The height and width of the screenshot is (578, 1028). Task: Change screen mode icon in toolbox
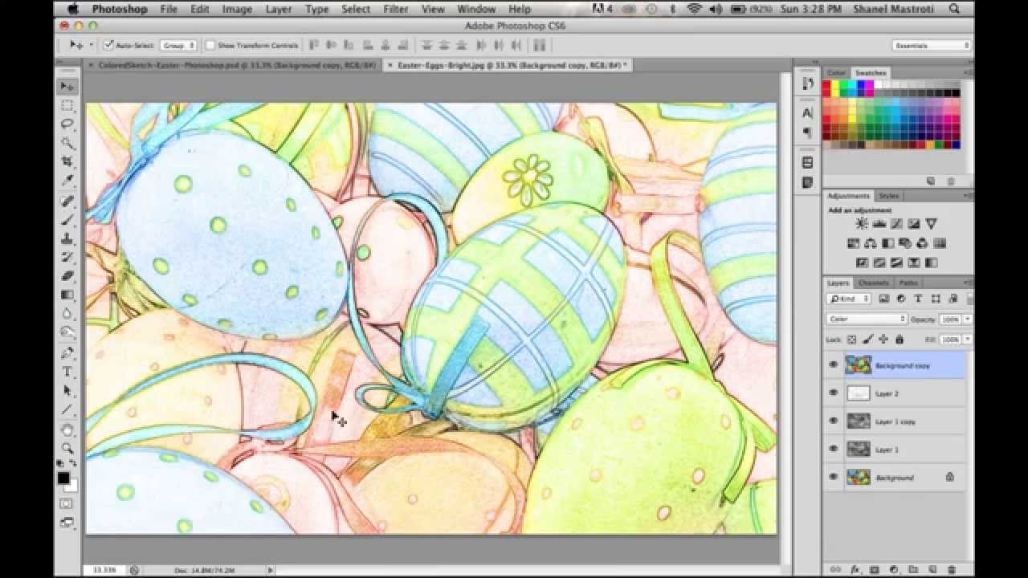coord(67,523)
